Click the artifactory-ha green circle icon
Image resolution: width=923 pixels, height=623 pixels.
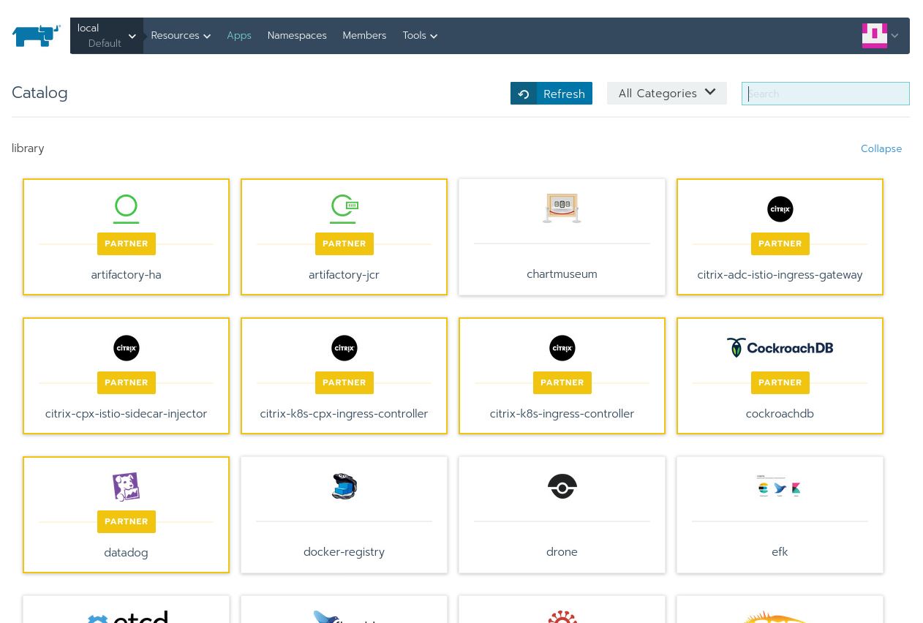pos(126,208)
